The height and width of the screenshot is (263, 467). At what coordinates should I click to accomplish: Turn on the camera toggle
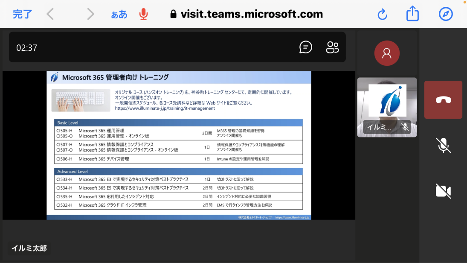pyautogui.click(x=443, y=191)
